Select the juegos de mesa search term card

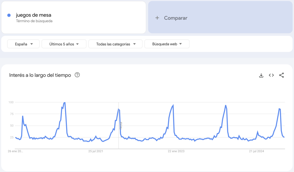[x=73, y=17]
